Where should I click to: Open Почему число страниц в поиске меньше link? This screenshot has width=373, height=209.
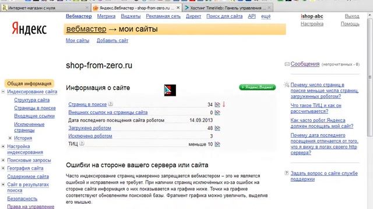tap(325, 91)
